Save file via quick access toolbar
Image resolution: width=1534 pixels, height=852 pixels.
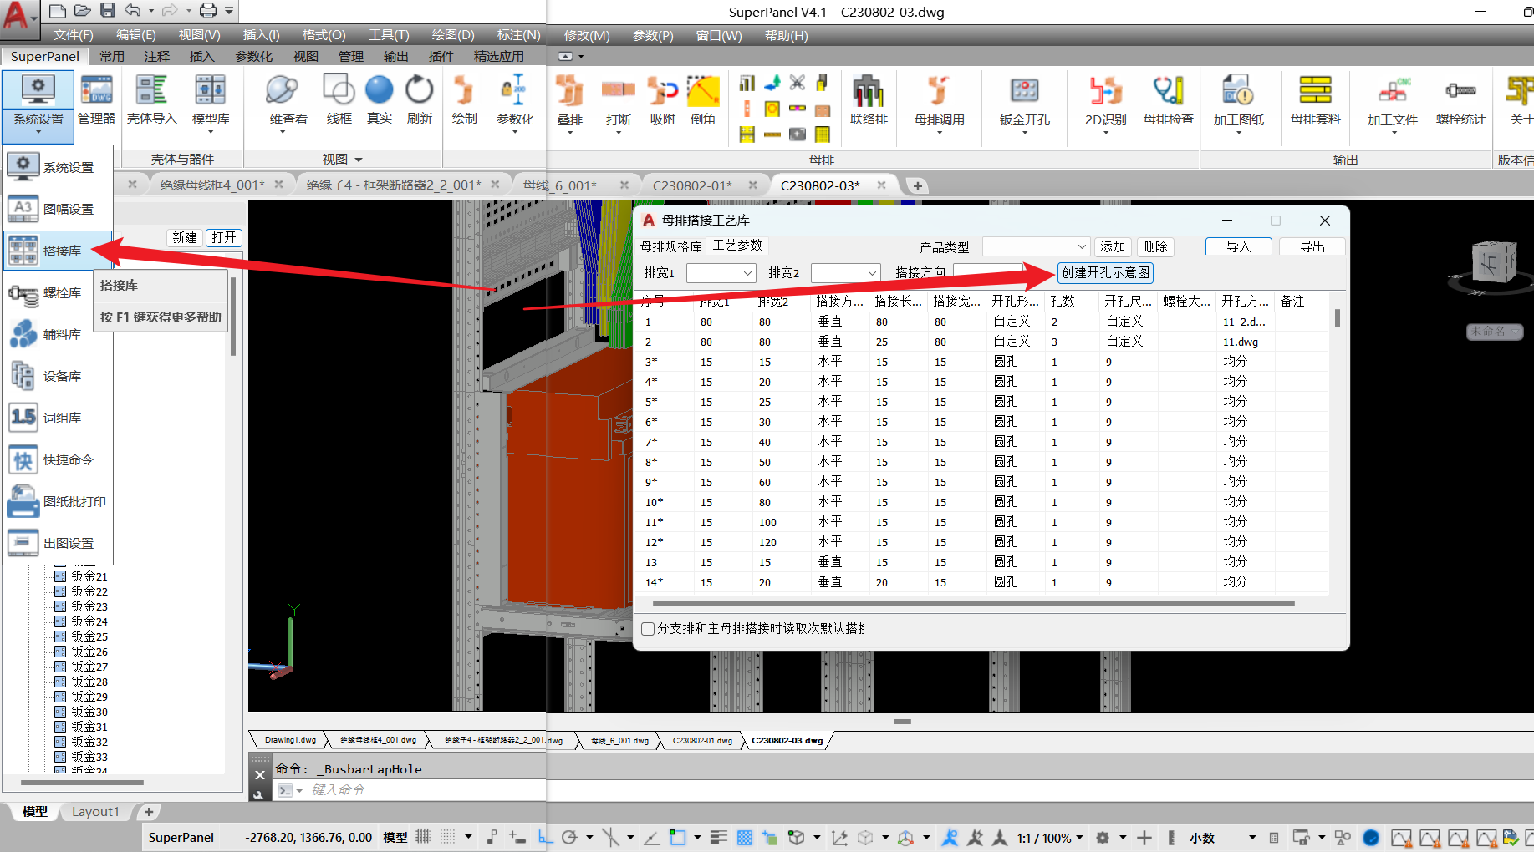click(x=107, y=10)
